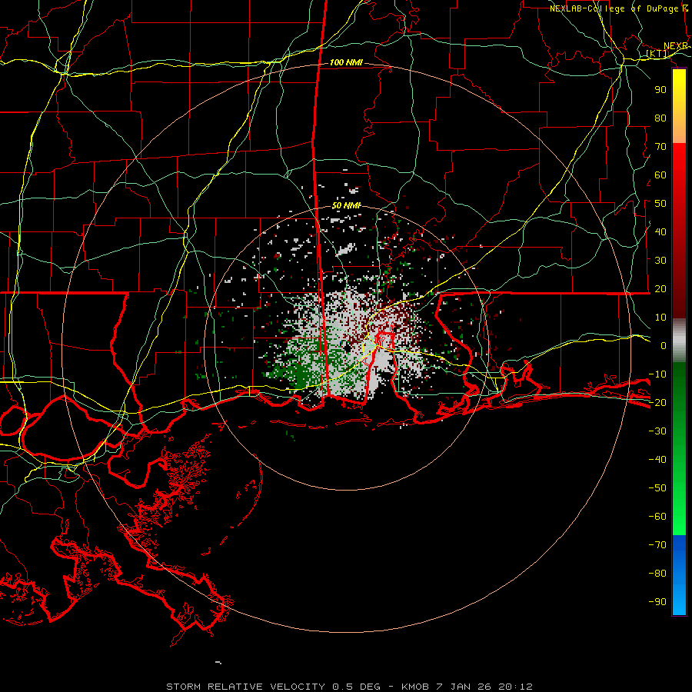Image resolution: width=692 pixels, height=692 pixels.
Task: Click the 10 value on velocity scale
Action: [x=660, y=318]
